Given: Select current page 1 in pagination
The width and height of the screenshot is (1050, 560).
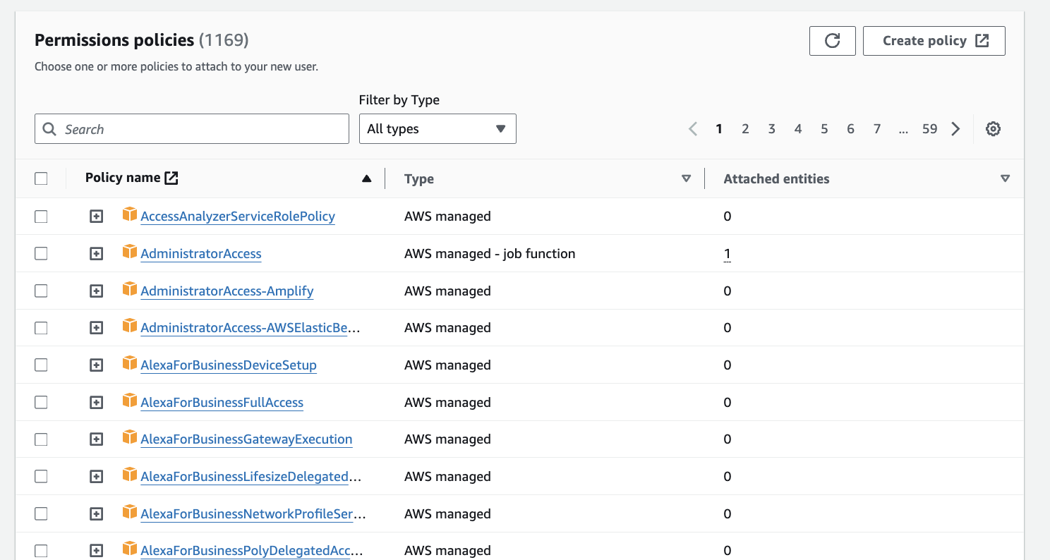Looking at the screenshot, I should point(719,129).
